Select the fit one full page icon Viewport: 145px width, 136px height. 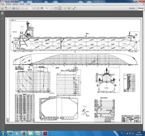coord(60,8)
